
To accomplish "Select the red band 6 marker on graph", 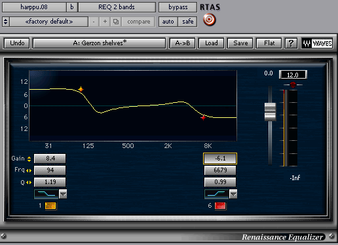I will click(203, 118).
